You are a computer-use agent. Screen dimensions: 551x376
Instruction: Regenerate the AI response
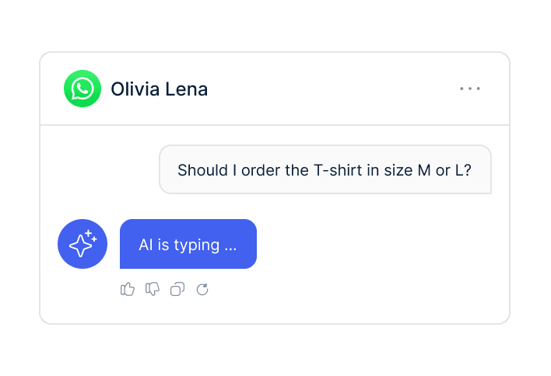click(202, 290)
